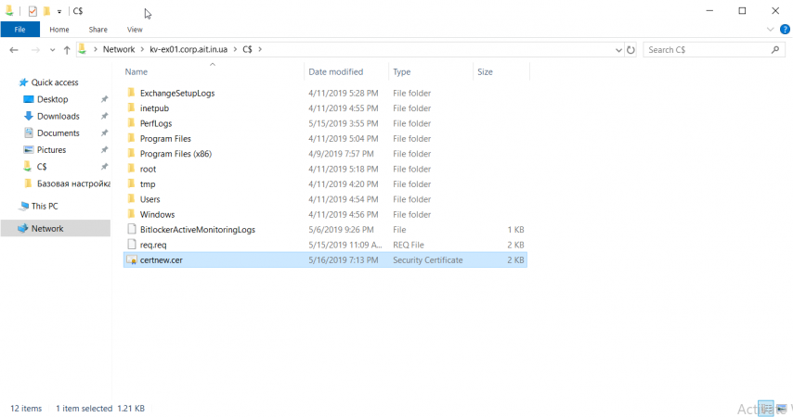
Task: Open the File menu
Action: click(x=19, y=30)
